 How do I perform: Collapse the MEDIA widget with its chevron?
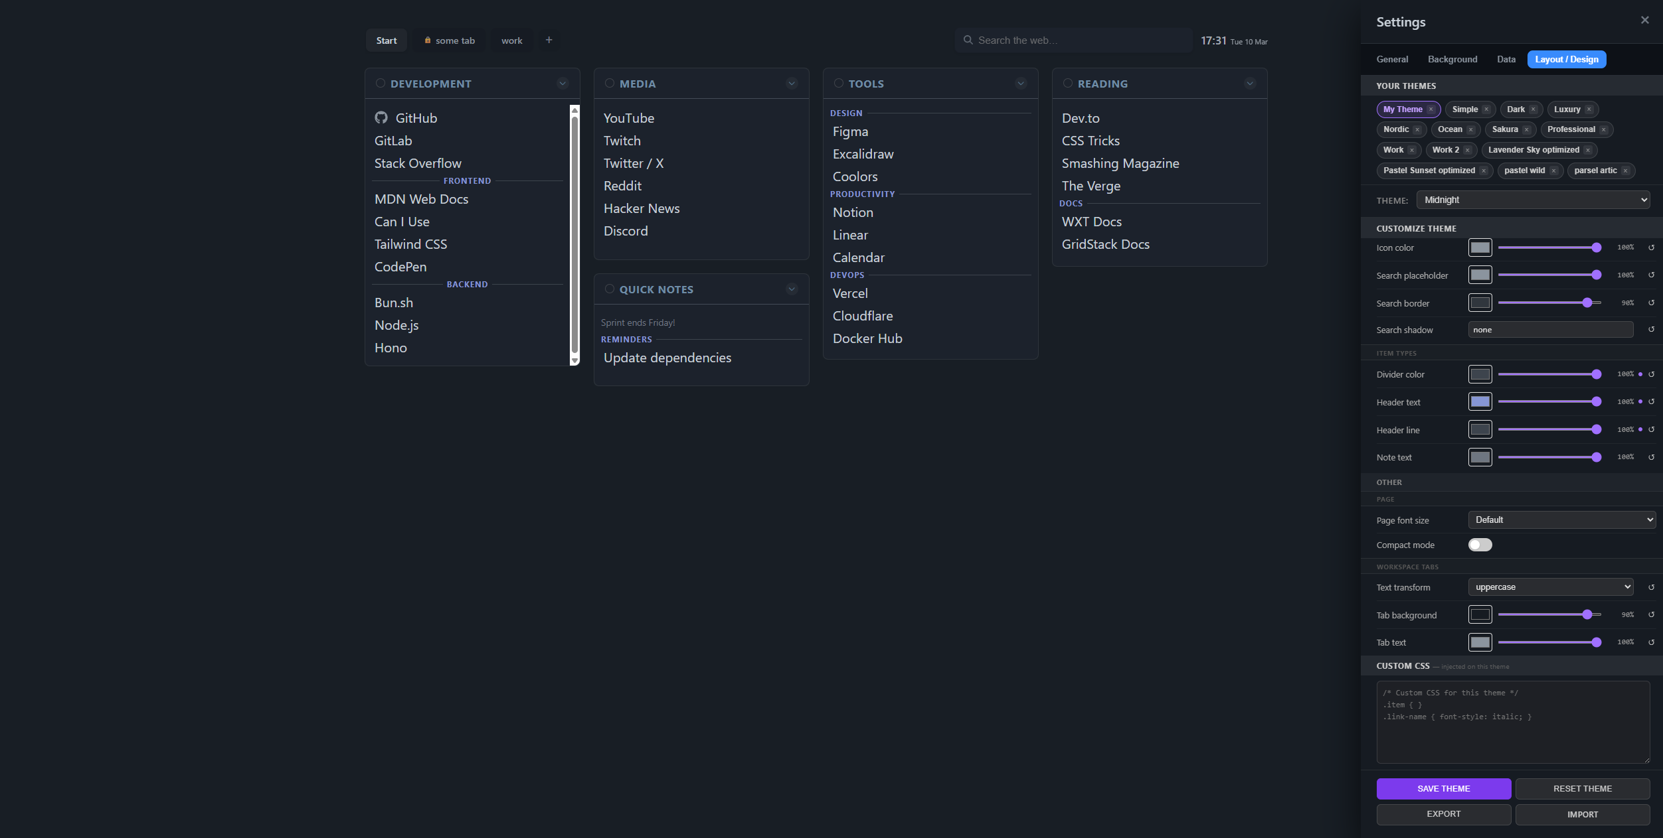(791, 83)
